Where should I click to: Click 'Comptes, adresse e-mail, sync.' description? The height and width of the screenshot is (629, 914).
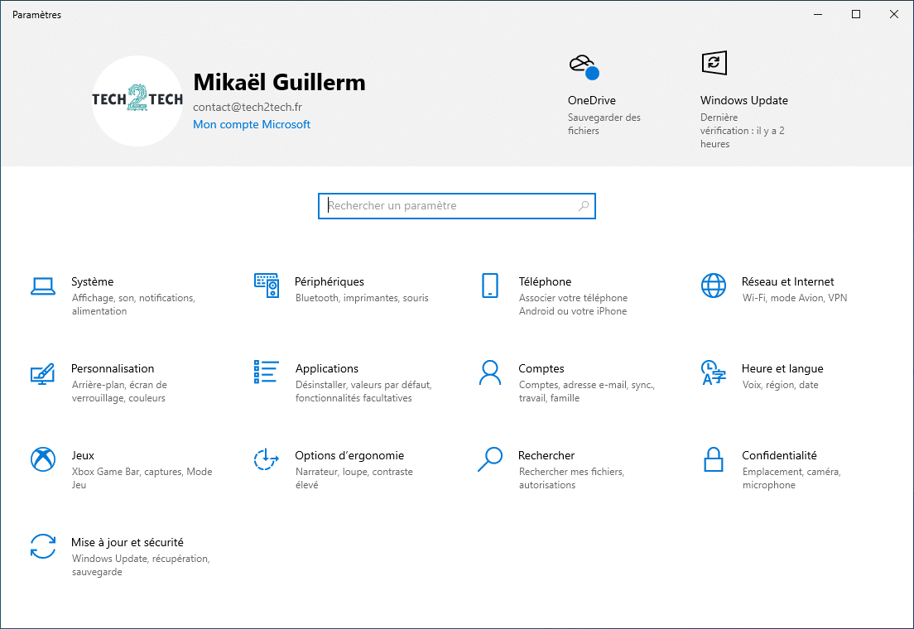pos(586,391)
